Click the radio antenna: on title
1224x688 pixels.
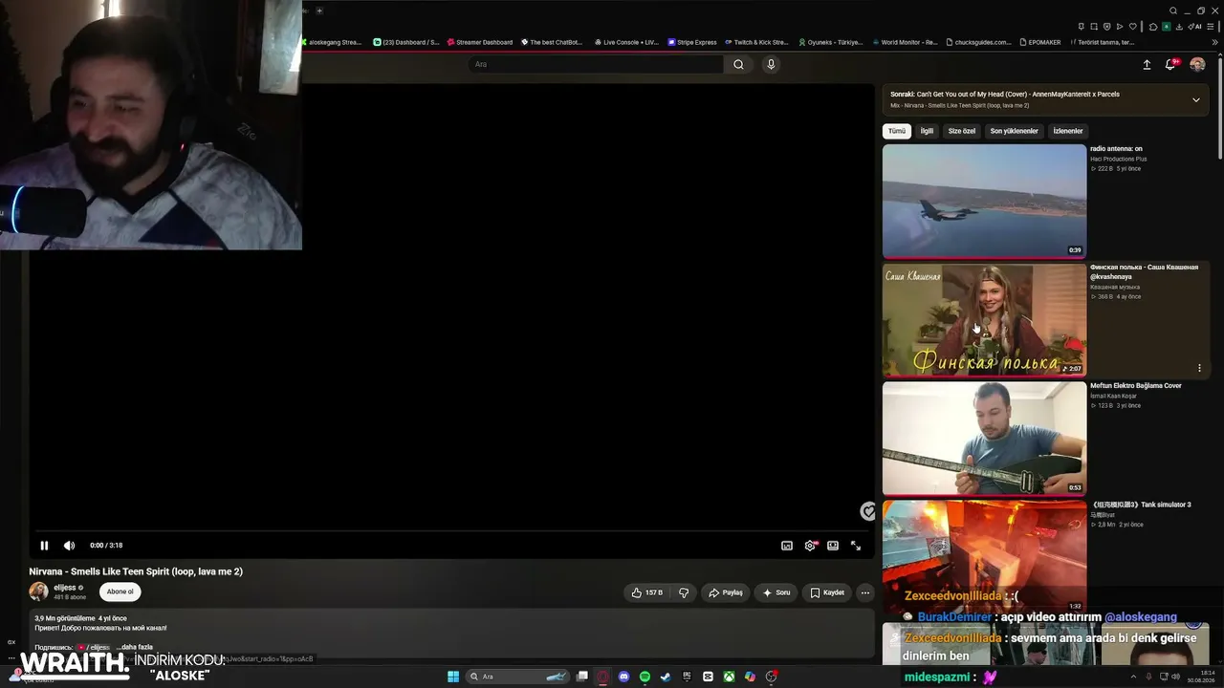[x=1116, y=149]
